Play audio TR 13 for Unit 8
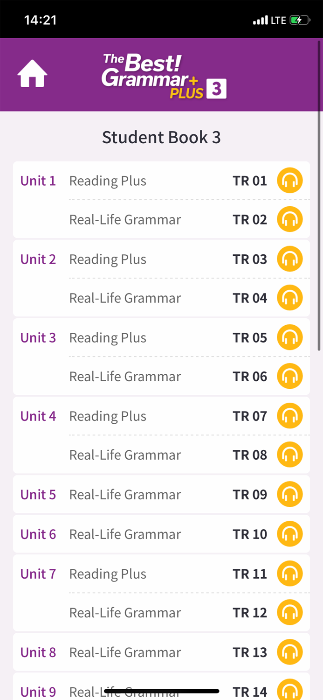The height and width of the screenshot is (700, 323). [x=289, y=651]
